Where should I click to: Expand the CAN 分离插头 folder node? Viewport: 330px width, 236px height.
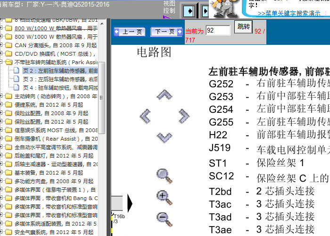[1, 45]
